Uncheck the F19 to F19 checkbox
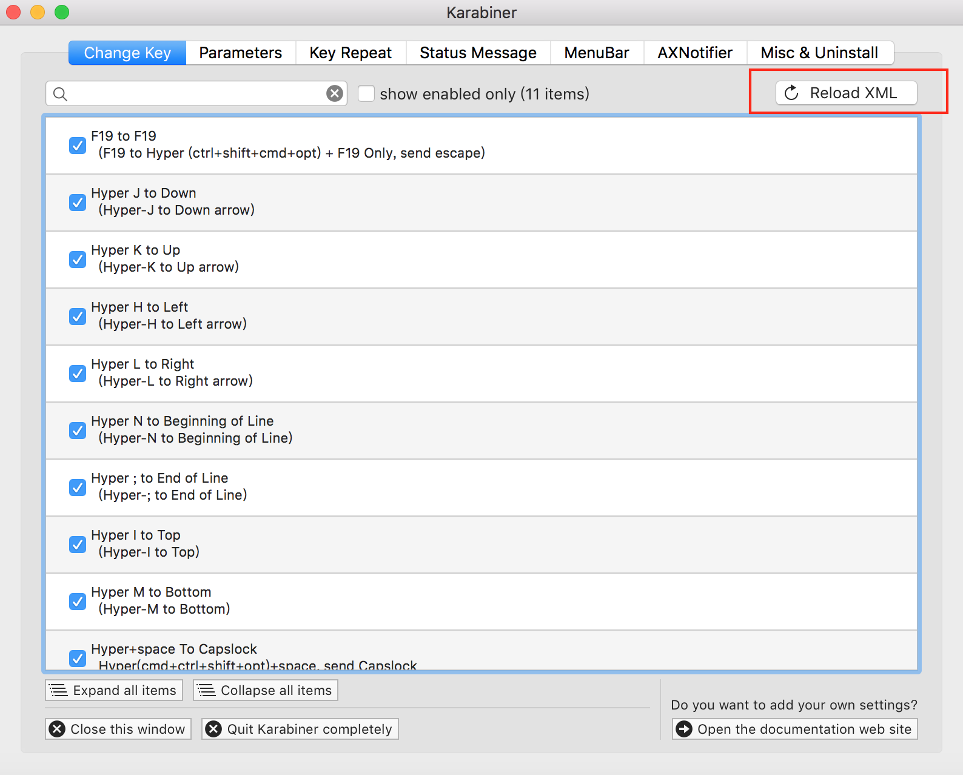The image size is (963, 775). [78, 146]
